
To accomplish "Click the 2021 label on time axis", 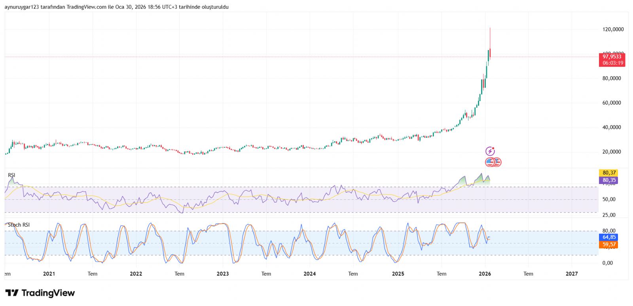I will [x=49, y=274].
